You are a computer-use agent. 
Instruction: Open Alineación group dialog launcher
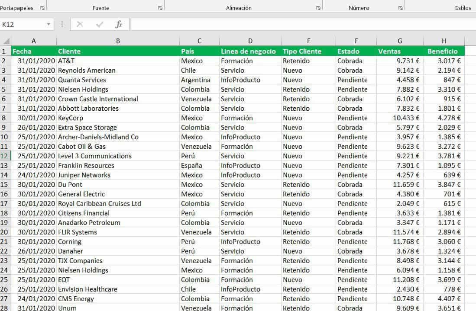pyautogui.click(x=318, y=8)
